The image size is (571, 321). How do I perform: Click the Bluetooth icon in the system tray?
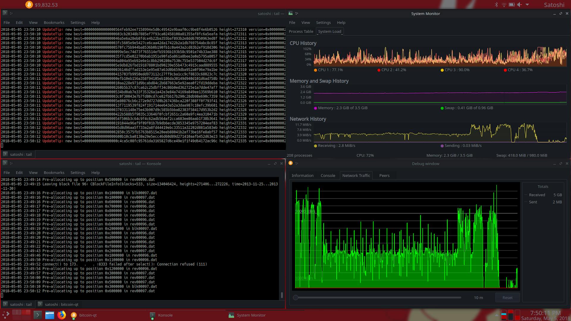(496, 5)
